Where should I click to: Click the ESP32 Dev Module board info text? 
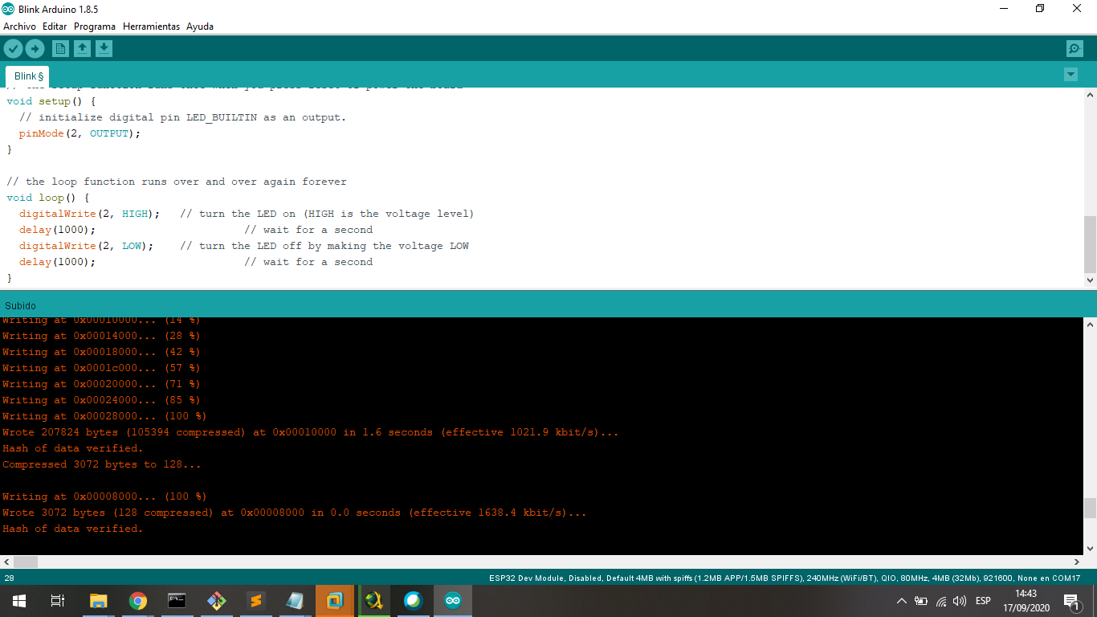pos(785,578)
